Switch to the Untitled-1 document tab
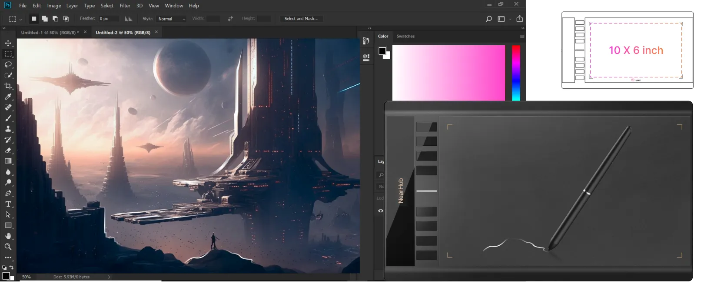This screenshot has width=704, height=291. (49, 33)
